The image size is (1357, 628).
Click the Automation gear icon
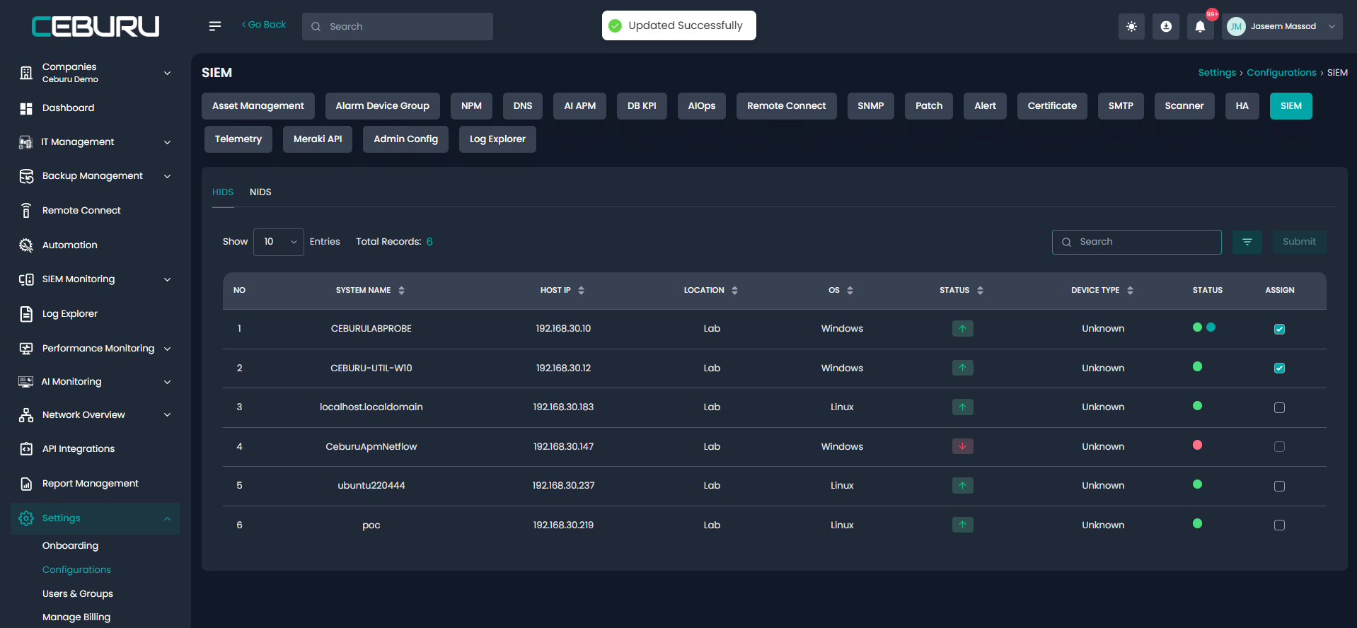pyautogui.click(x=26, y=245)
